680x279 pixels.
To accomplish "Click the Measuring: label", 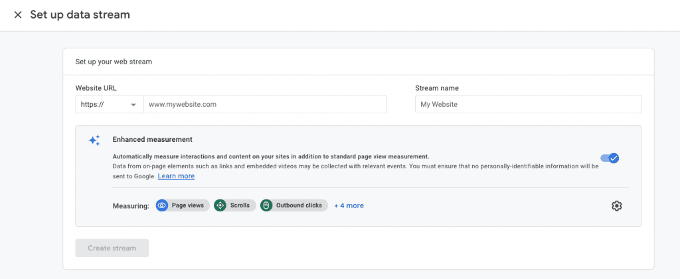I will pyautogui.click(x=131, y=205).
